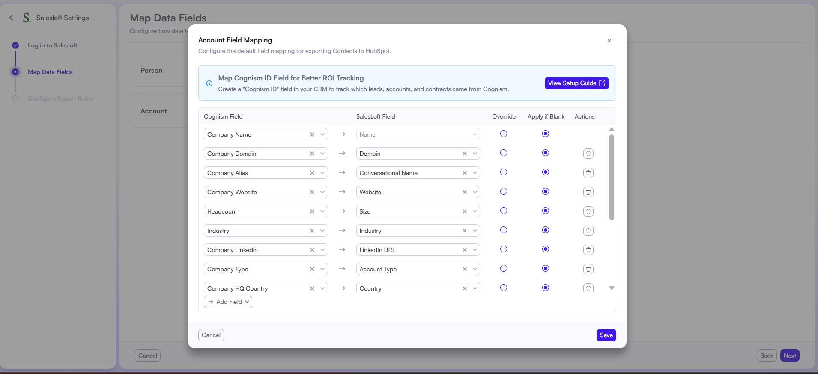Click trash icon for Headcount row
818x374 pixels.
coord(588,211)
